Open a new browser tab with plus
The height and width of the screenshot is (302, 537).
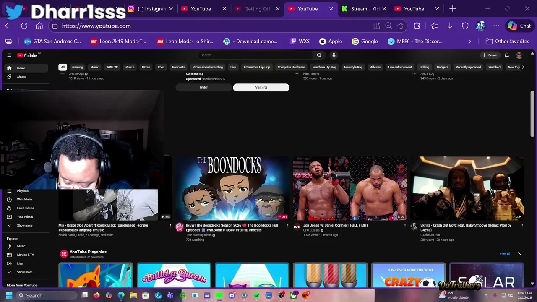[452, 9]
